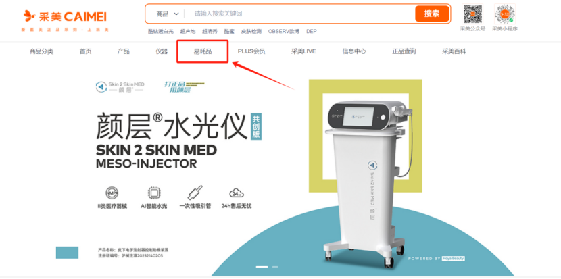Open the 商品分类 category menu
Image resolution: width=561 pixels, height=279 pixels.
pyautogui.click(x=41, y=51)
